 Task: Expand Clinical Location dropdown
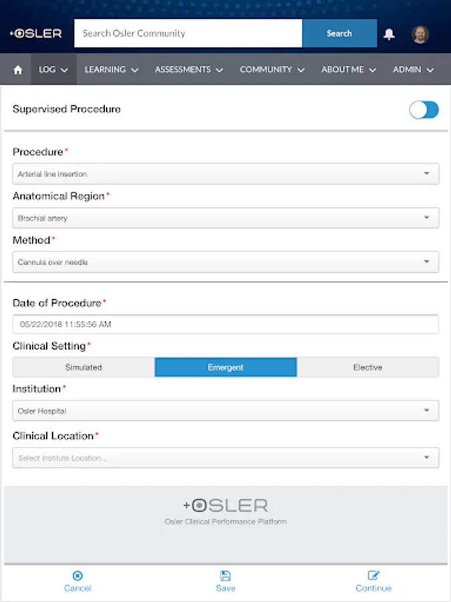pos(226,458)
